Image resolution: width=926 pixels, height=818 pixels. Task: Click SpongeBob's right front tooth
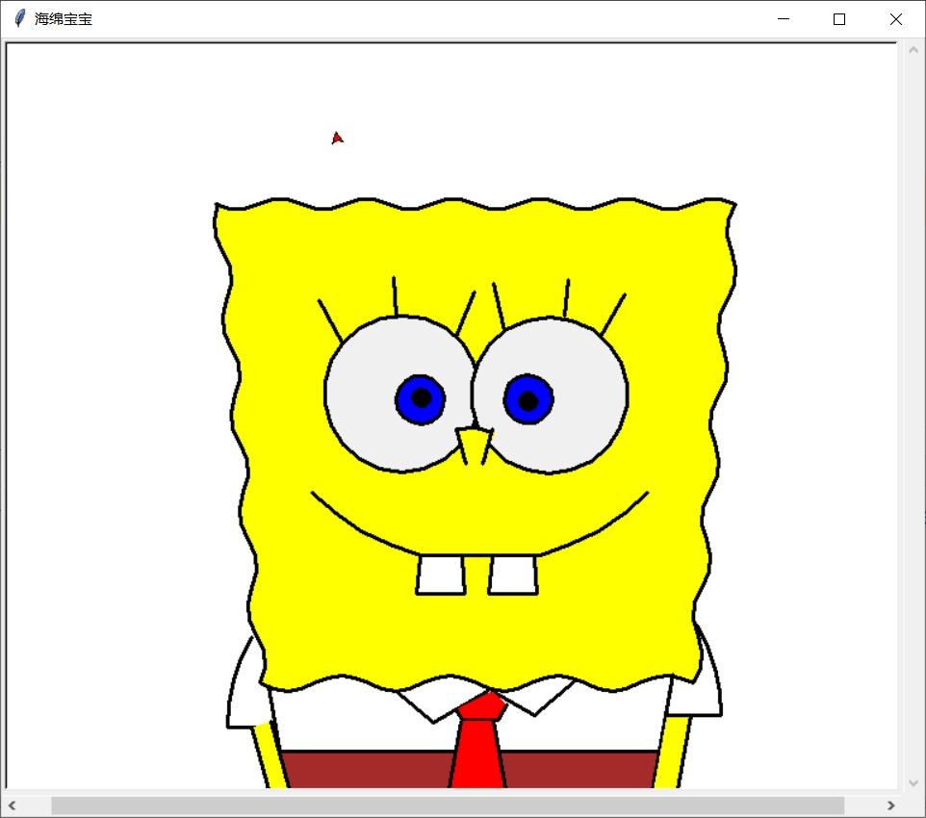pyautogui.click(x=513, y=575)
